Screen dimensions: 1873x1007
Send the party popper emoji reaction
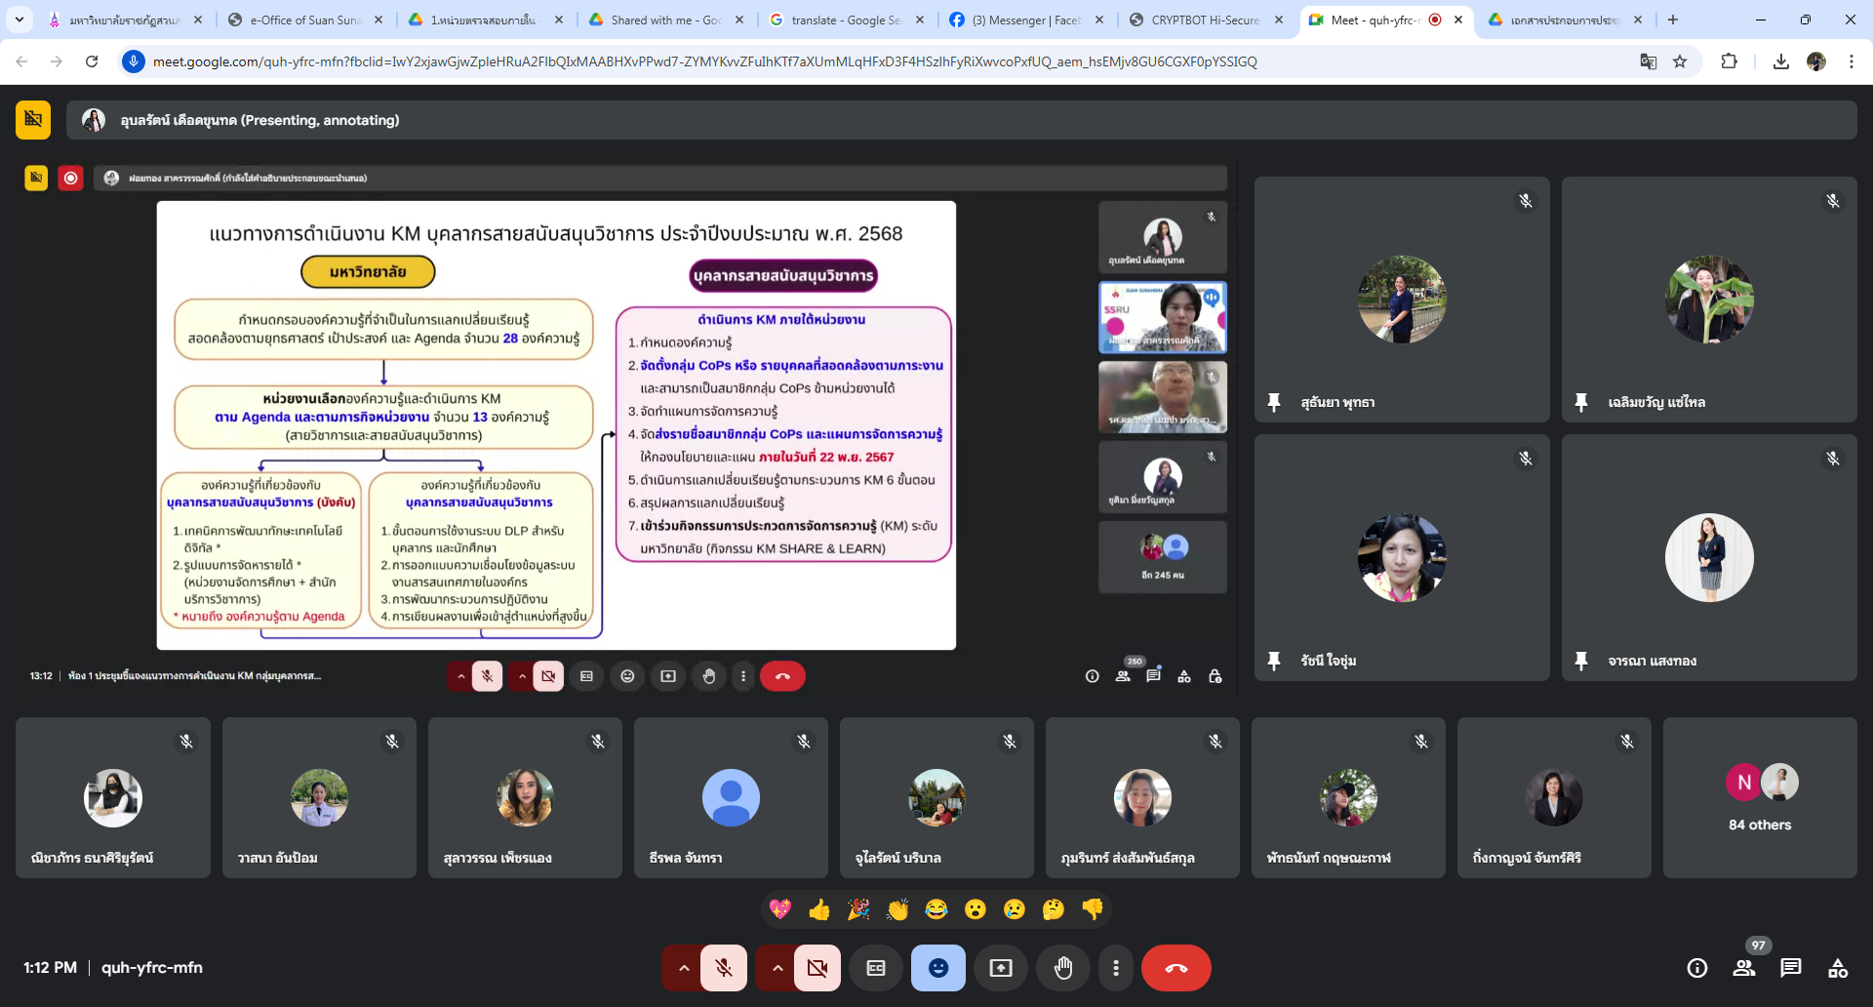(858, 909)
